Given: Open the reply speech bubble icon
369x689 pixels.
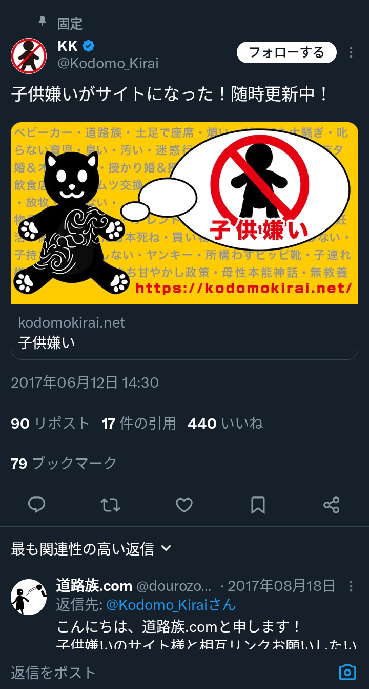Looking at the screenshot, I should tap(36, 505).
